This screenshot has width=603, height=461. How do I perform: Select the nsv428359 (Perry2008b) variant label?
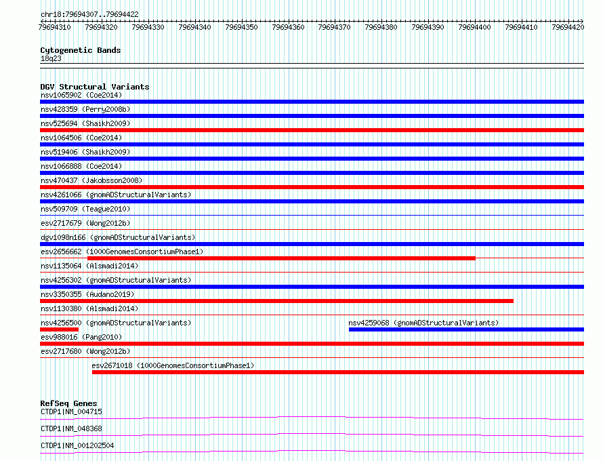[x=85, y=109]
